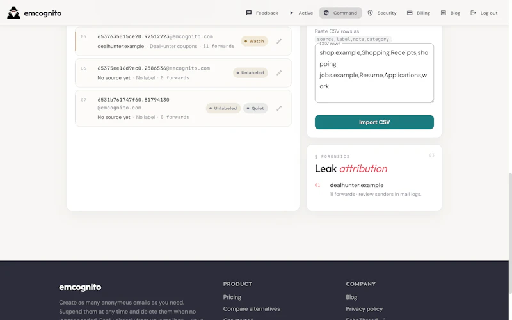Click the emcognito spy logo icon
The height and width of the screenshot is (320, 512).
(x=13, y=13)
